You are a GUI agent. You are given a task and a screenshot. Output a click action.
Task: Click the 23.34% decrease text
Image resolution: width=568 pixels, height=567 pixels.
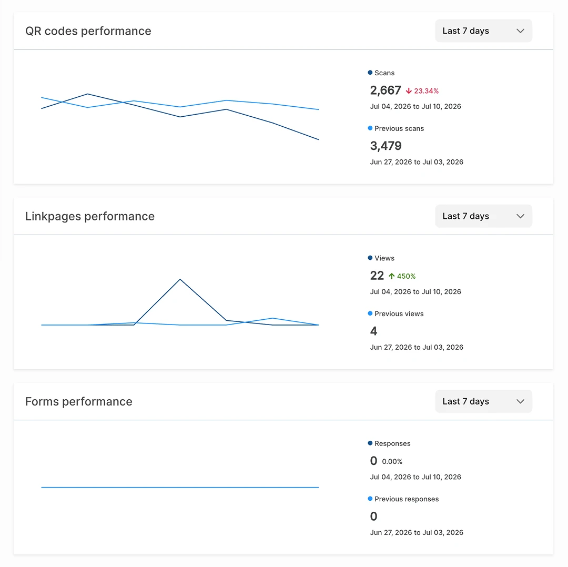(427, 91)
